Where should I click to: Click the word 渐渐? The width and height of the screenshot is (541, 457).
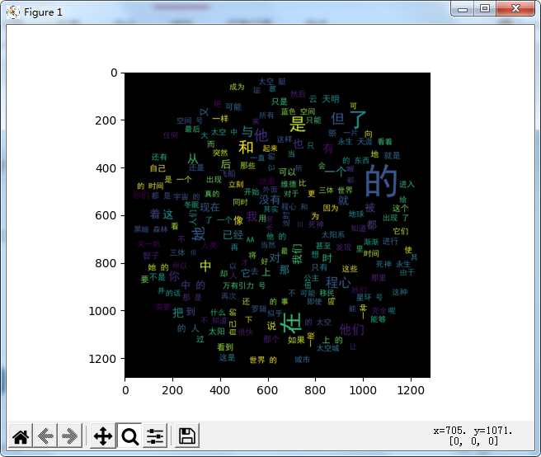371,242
